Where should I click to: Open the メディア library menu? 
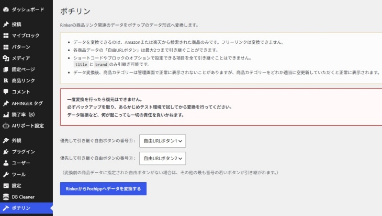[26, 58]
